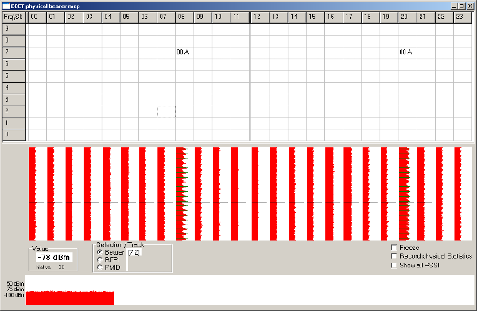Image resolution: width=477 pixels, height=311 pixels.
Task: Click the -78 dBm value display
Action: [x=54, y=258]
